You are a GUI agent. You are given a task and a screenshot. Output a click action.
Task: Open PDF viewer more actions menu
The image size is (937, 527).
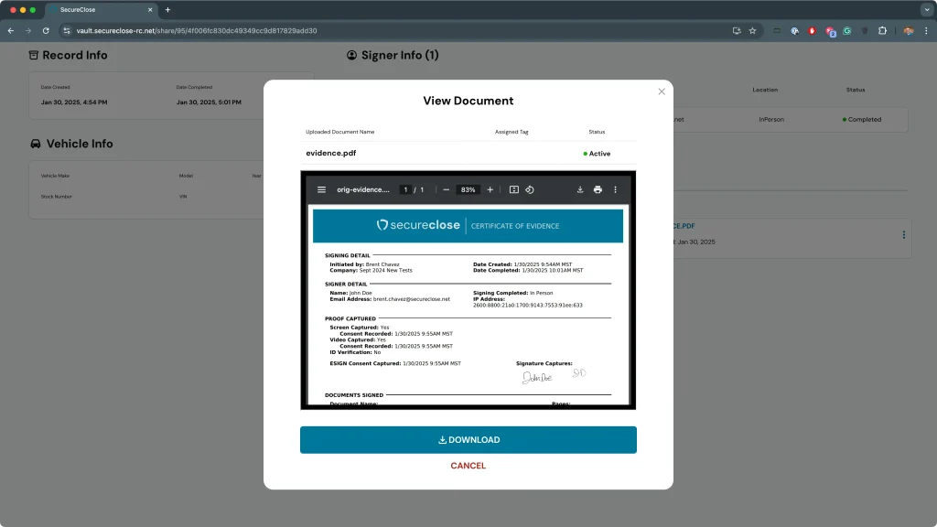[615, 189]
